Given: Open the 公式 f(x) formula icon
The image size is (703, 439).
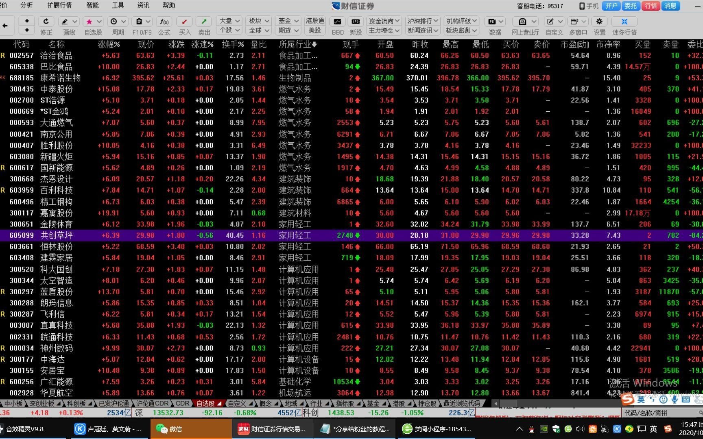Looking at the screenshot, I should tap(164, 21).
